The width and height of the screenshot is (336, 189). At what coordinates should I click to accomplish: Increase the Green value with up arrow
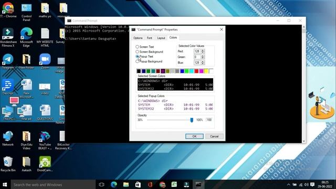pyautogui.click(x=203, y=56)
